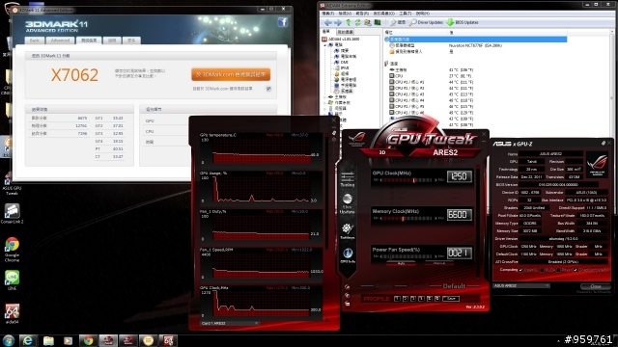
Task: Select Manual fan mode in GPU Tweak
Action: [439, 263]
